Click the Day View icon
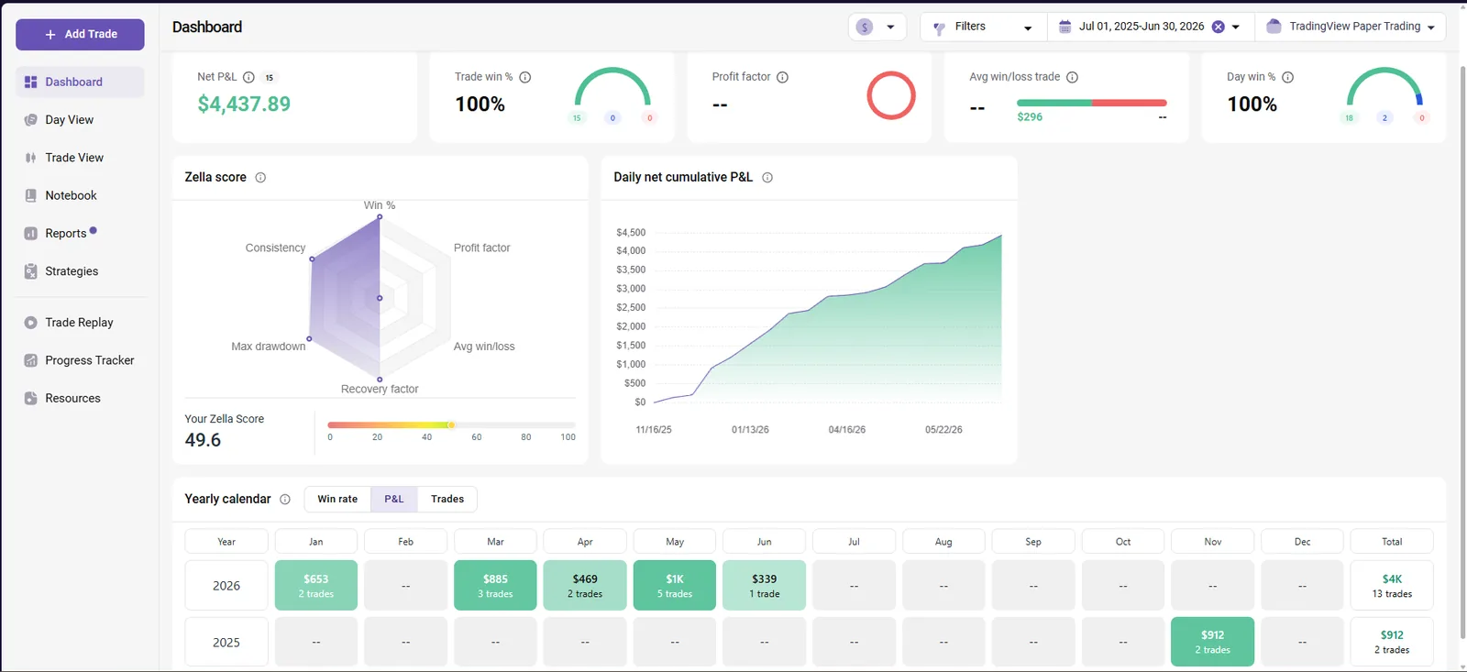The image size is (1467, 672). point(30,120)
